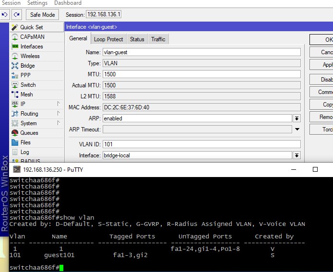
Task: Toggle the Safe Mode button
Action: (x=43, y=15)
